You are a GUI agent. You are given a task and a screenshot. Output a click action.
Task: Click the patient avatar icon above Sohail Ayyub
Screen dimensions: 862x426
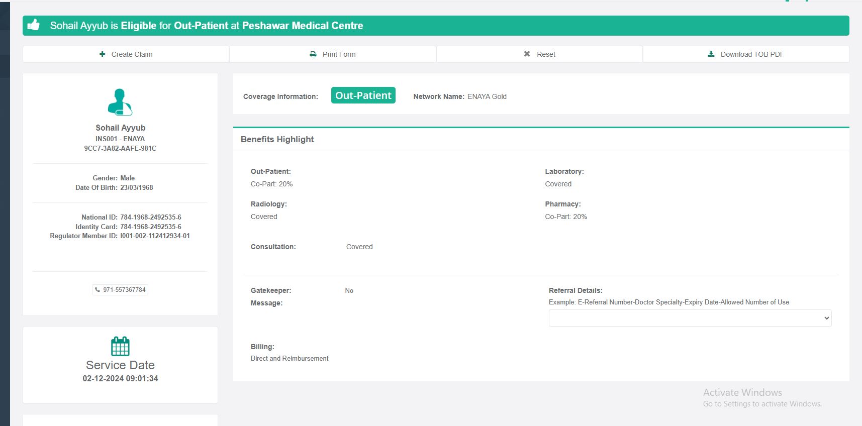tap(120, 102)
